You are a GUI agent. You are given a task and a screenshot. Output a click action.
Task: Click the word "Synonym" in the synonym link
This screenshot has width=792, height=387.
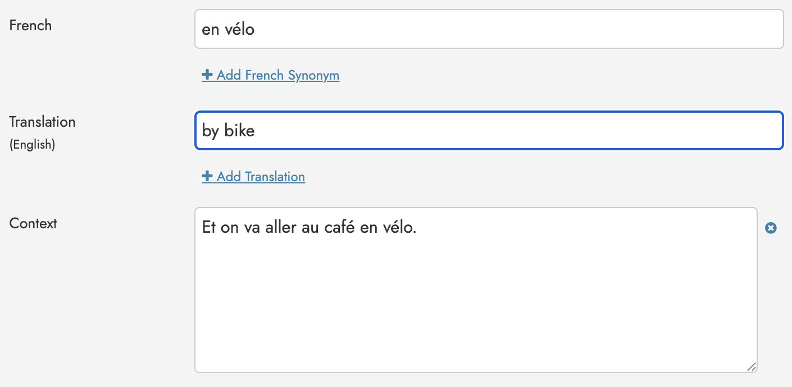tap(313, 75)
